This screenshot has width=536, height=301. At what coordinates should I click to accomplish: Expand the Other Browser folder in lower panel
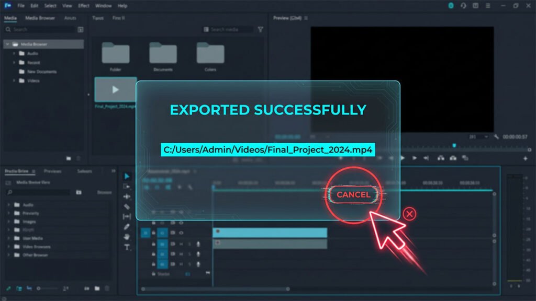(x=8, y=255)
